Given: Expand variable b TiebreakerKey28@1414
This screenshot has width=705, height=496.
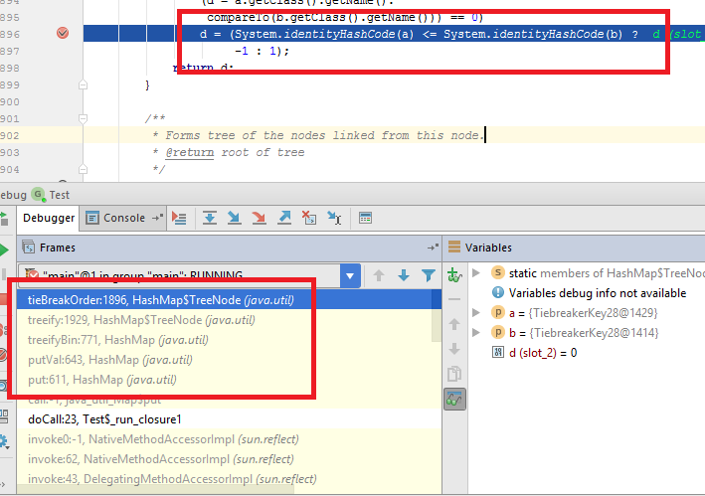Looking at the screenshot, I should point(476,333).
